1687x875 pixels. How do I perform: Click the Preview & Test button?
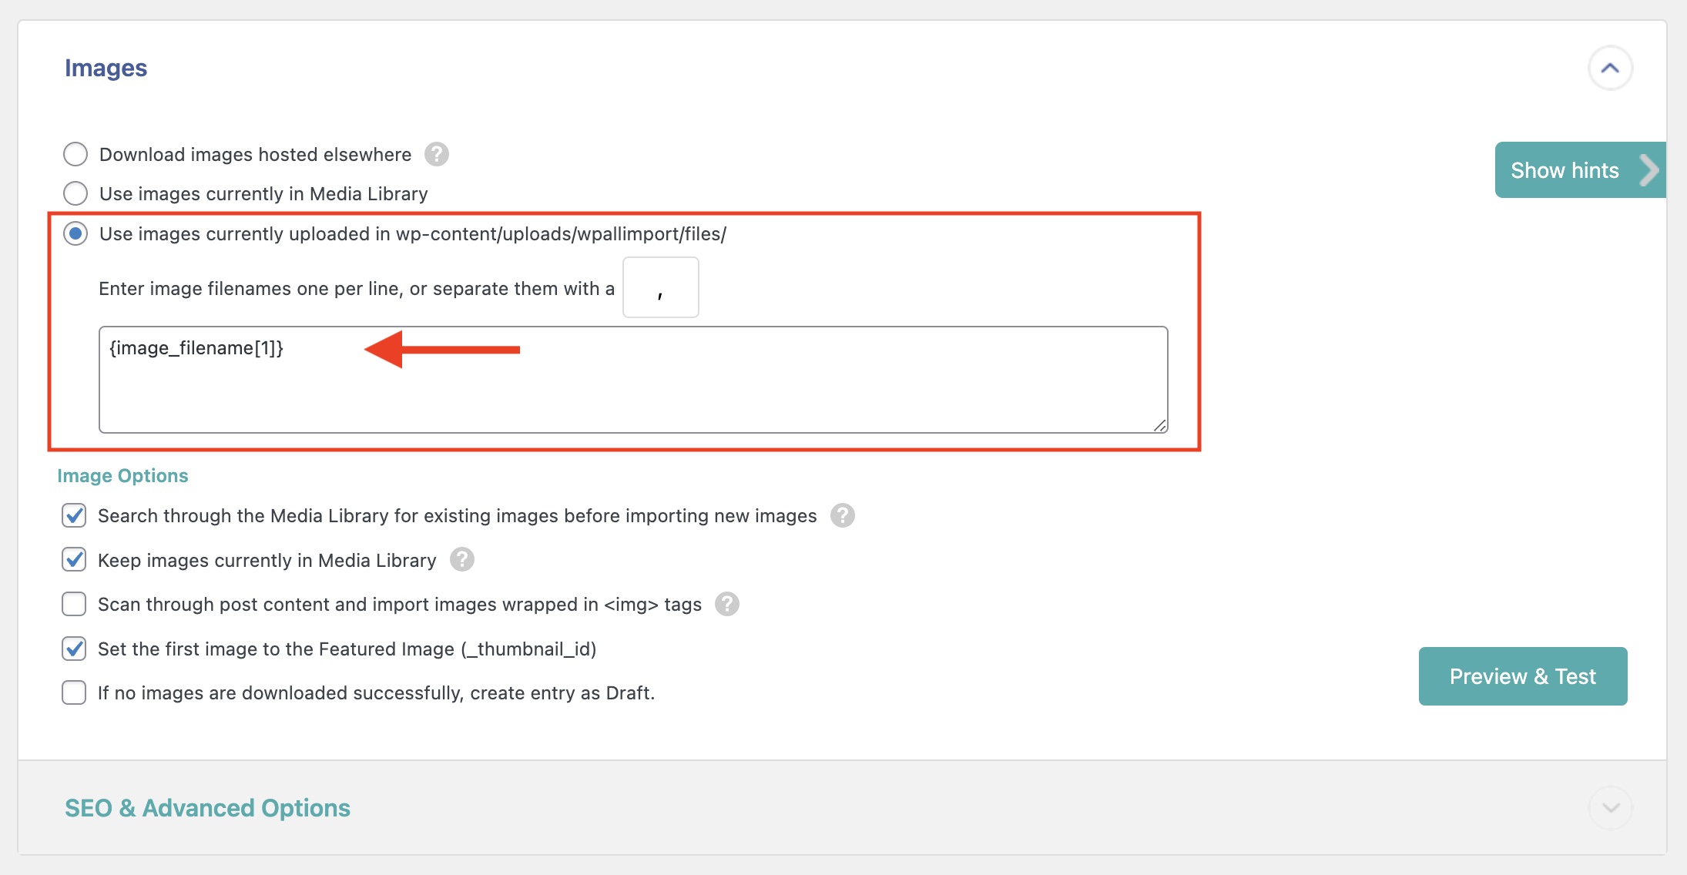[x=1522, y=676]
